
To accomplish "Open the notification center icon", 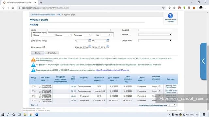I will coord(204,115).
